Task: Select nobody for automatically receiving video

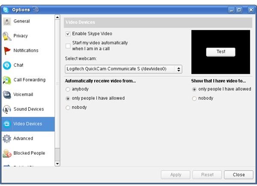Action: [x=68, y=108]
